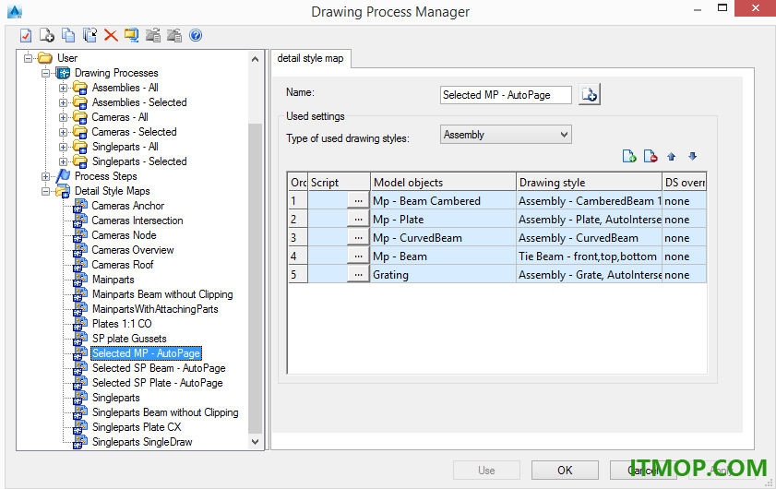The height and width of the screenshot is (489, 776).
Task: Open script browse button for Mp - Plate row
Action: coord(358,220)
